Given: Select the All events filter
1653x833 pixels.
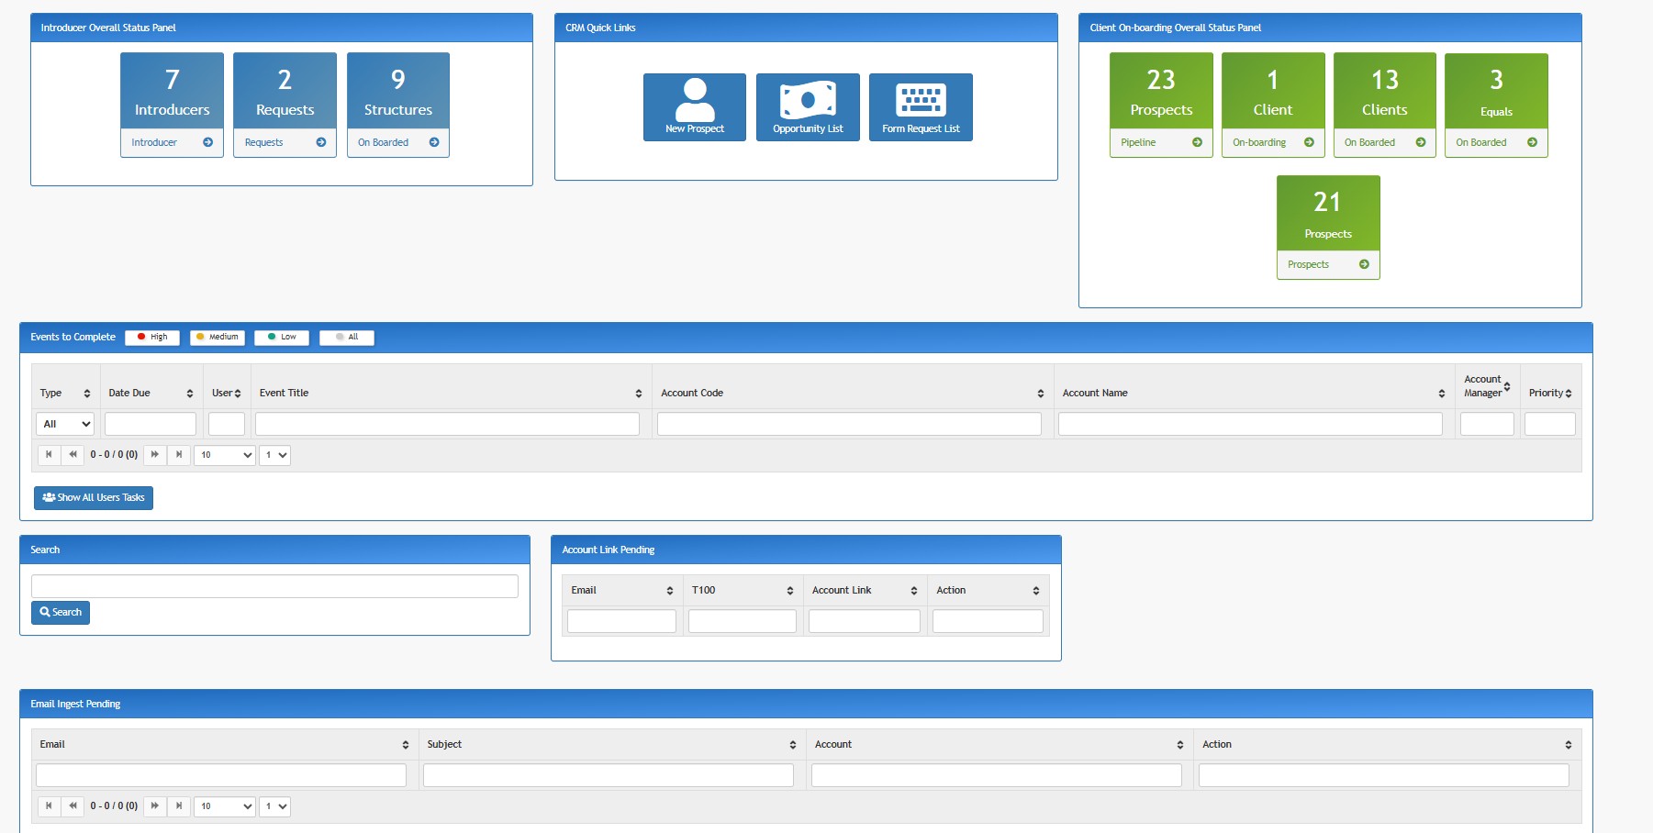Looking at the screenshot, I should (x=347, y=337).
